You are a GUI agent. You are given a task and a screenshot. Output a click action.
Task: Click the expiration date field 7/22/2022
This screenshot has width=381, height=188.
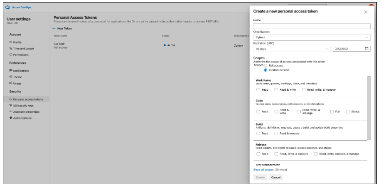click(352, 49)
